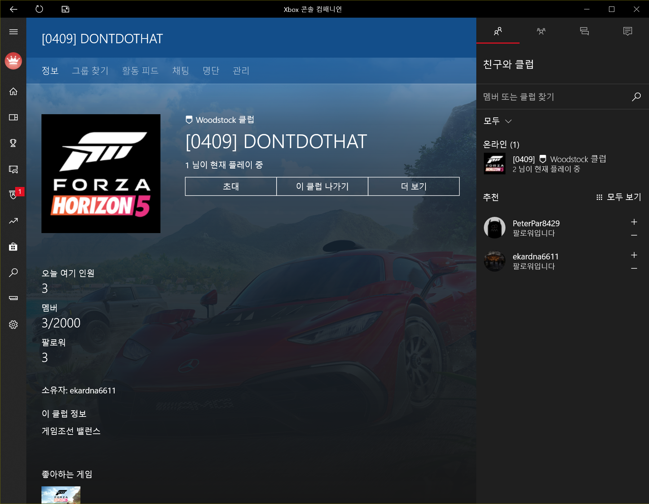
Task: Open the Trending arrow icon in sidebar
Action: (x=13, y=221)
